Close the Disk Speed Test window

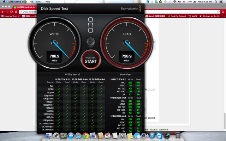38,5
